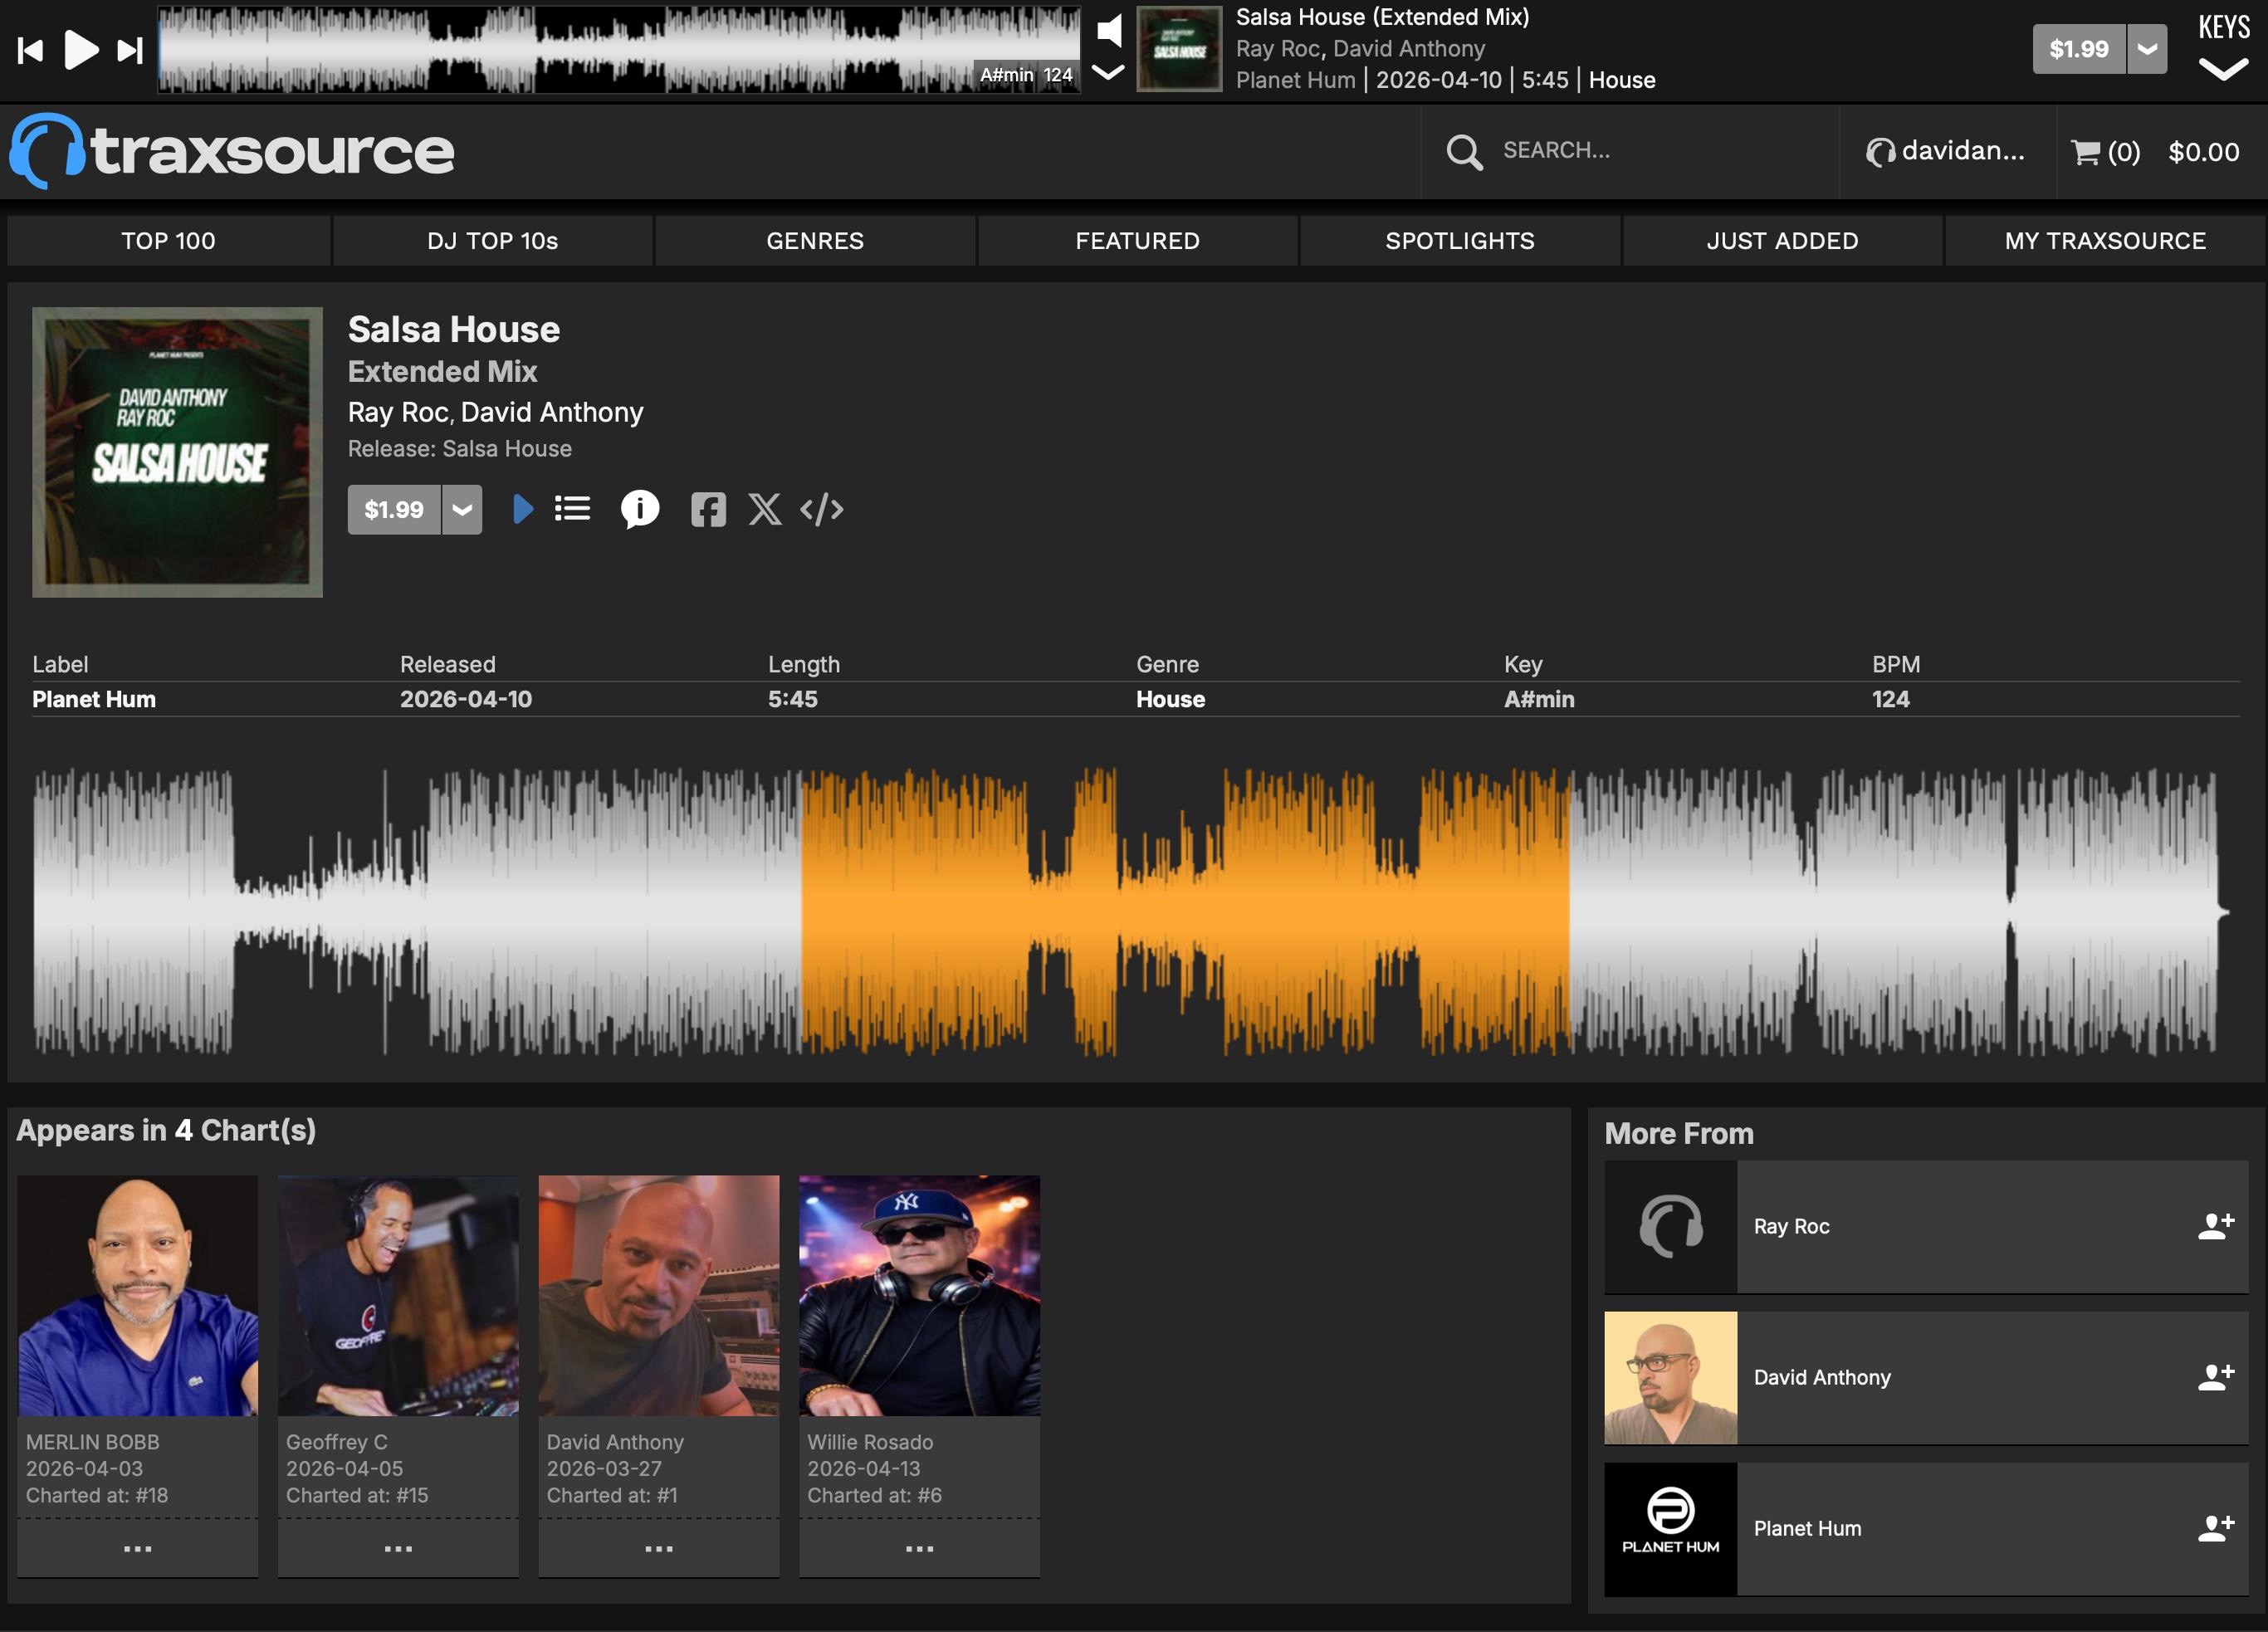The width and height of the screenshot is (2268, 1632).
Task: Open the Planet Hum label link
Action: [94, 699]
